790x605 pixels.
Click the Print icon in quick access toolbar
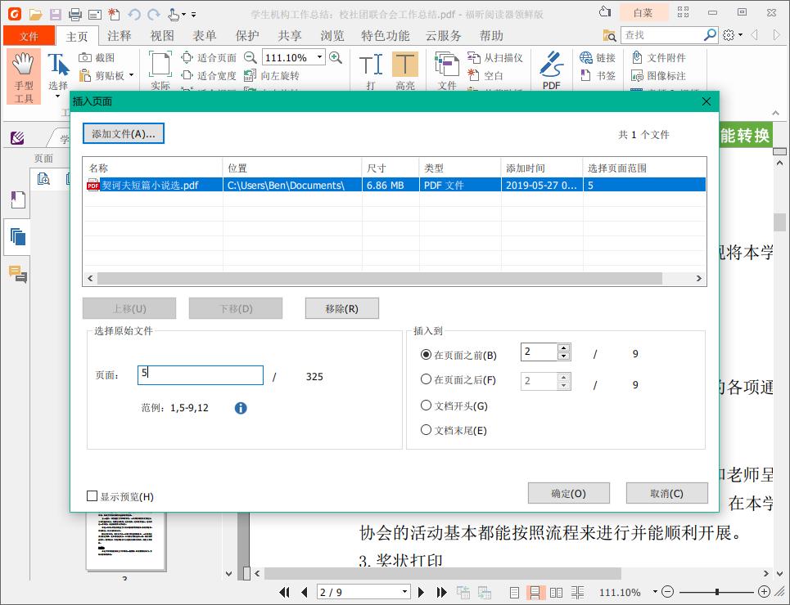[74, 14]
